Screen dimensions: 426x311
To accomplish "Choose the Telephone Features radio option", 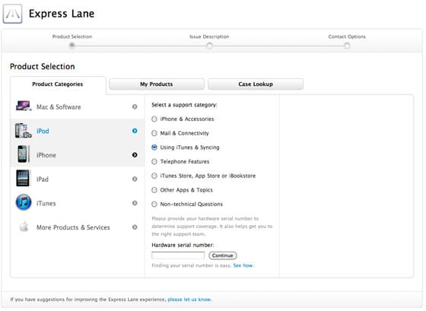I will coord(154,162).
